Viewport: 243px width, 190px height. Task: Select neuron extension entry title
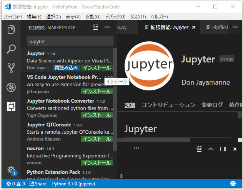coord(35,149)
